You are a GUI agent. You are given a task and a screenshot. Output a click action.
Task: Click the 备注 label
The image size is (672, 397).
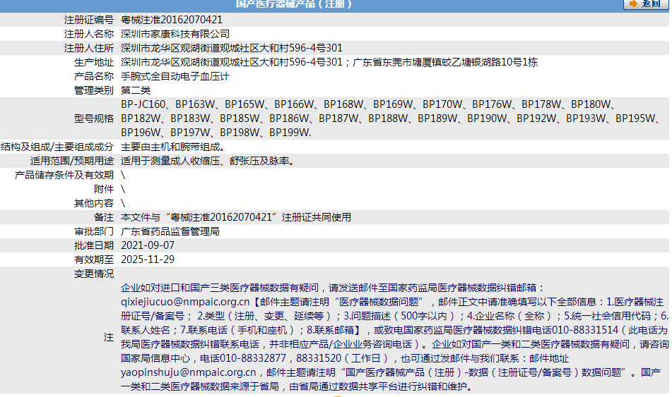coord(104,217)
